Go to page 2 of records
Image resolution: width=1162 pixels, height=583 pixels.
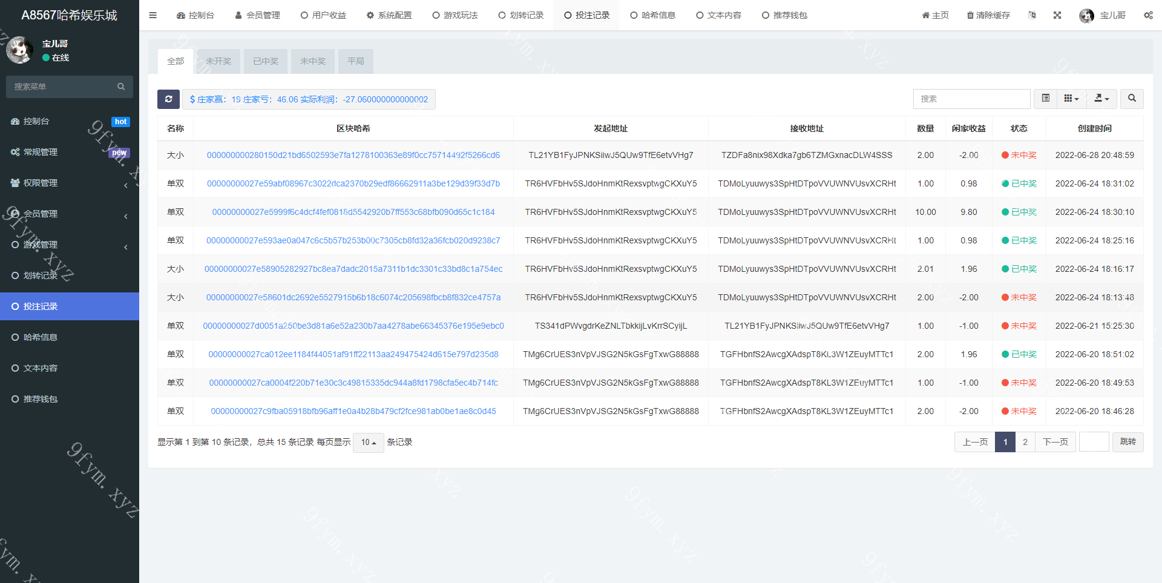pos(1025,442)
